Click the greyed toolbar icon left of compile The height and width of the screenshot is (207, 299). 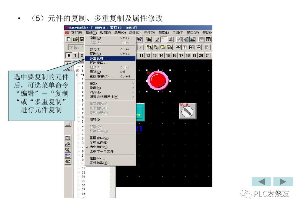179,40
